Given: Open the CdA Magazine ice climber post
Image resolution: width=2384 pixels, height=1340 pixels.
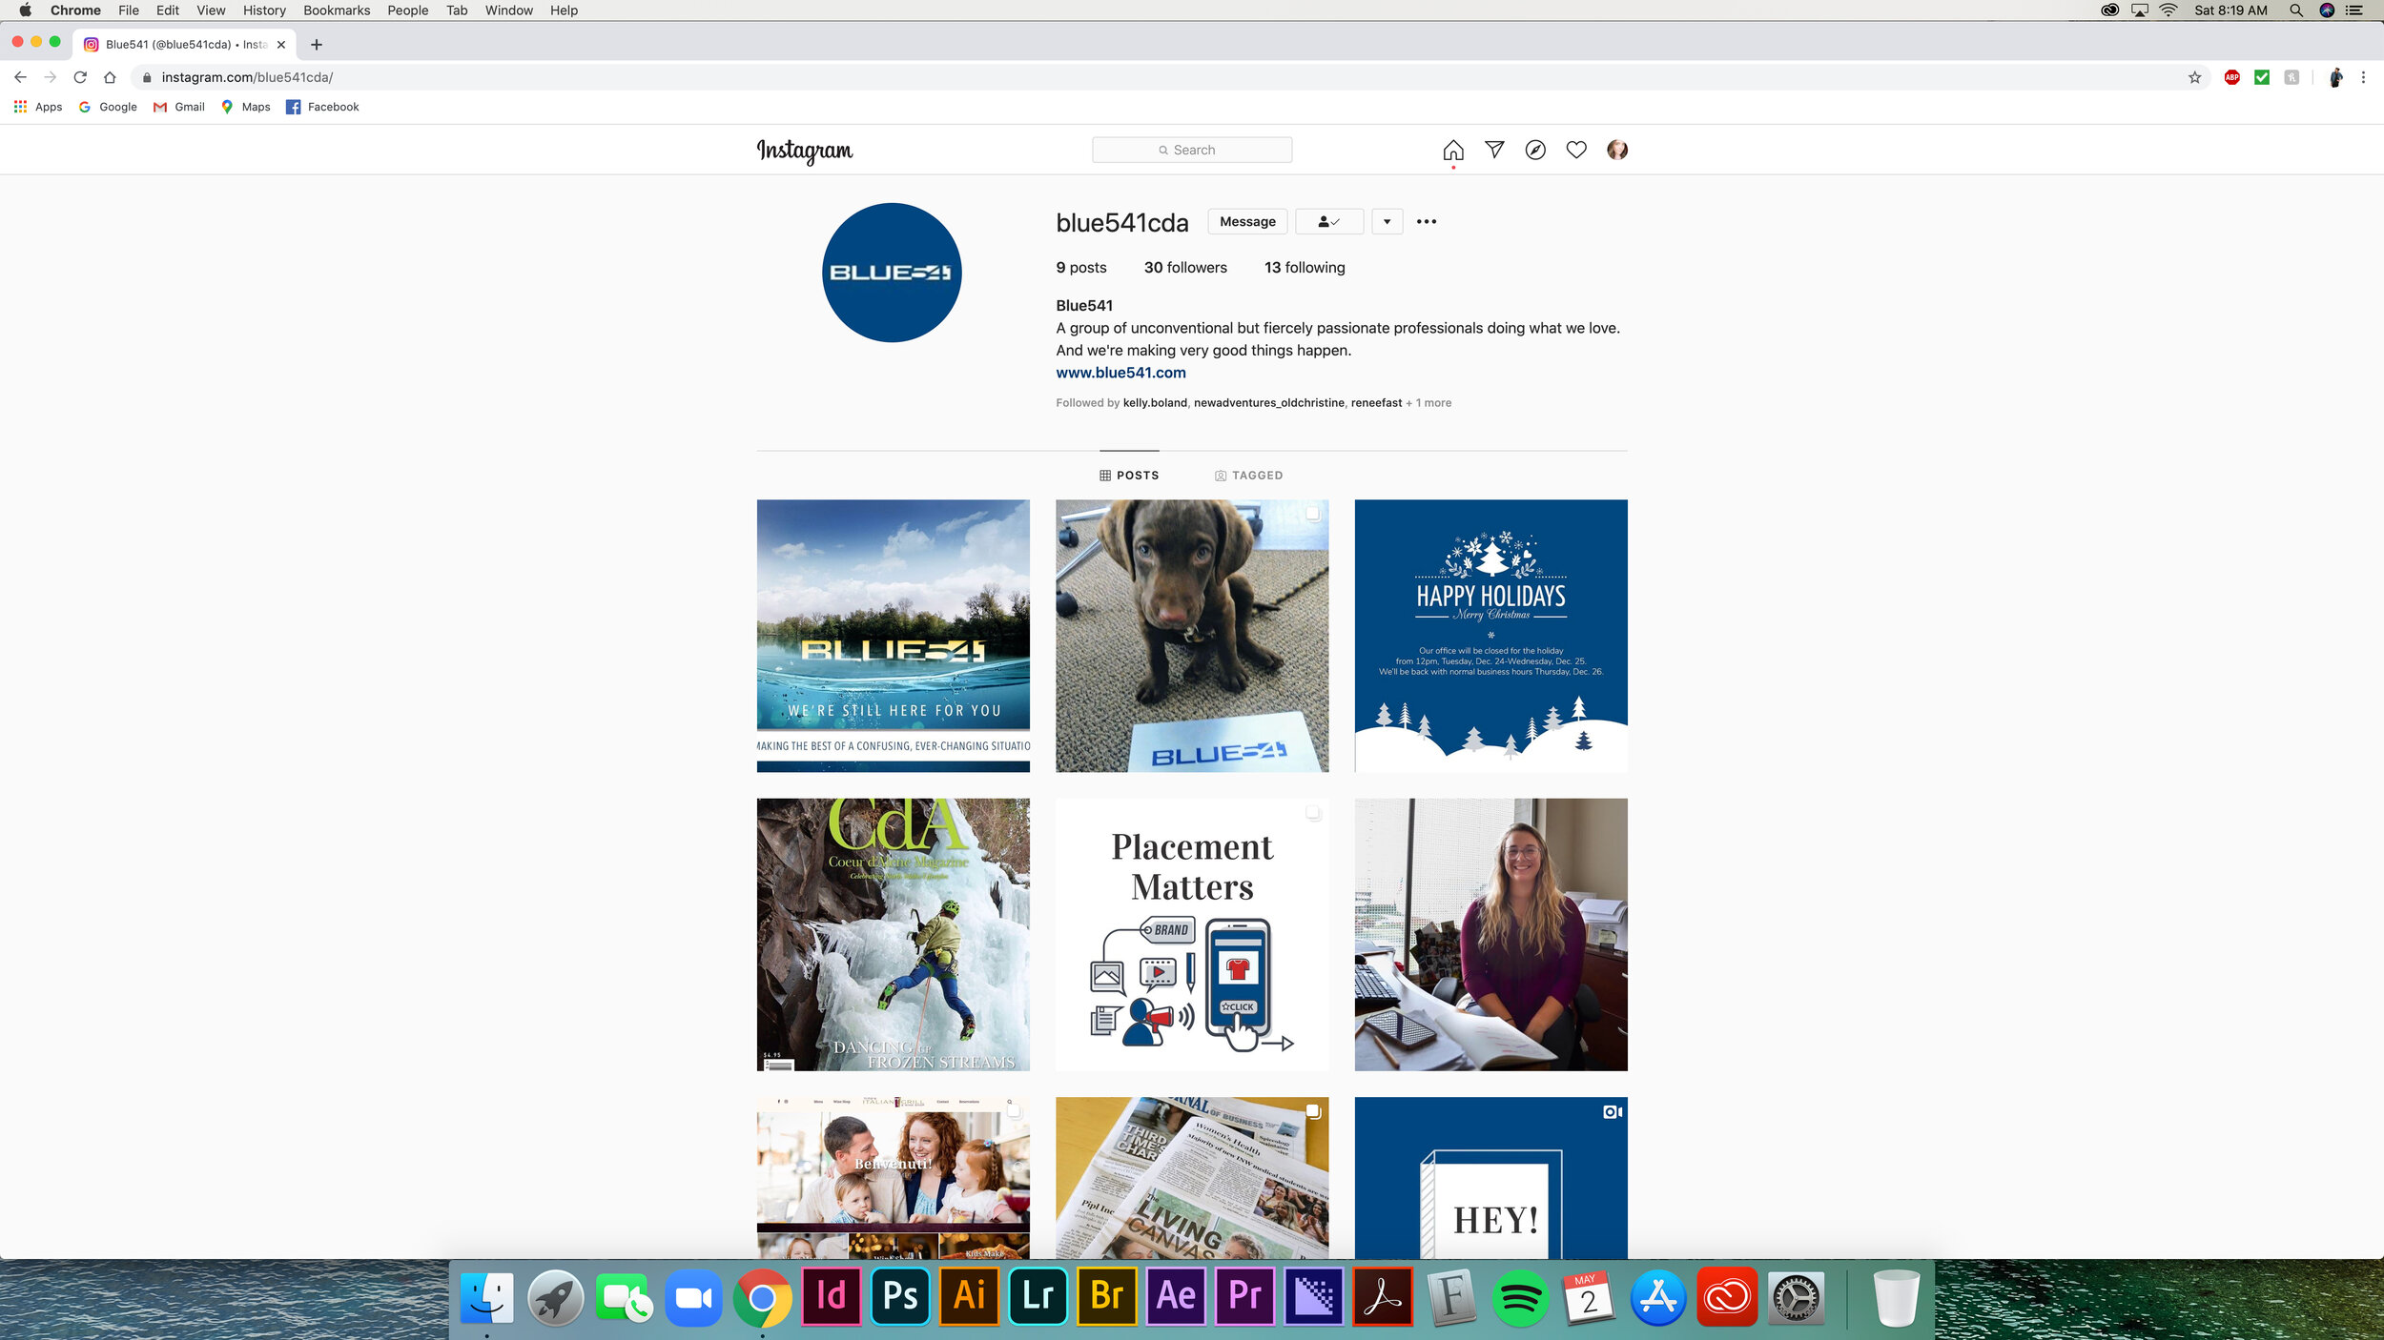Looking at the screenshot, I should [894, 934].
